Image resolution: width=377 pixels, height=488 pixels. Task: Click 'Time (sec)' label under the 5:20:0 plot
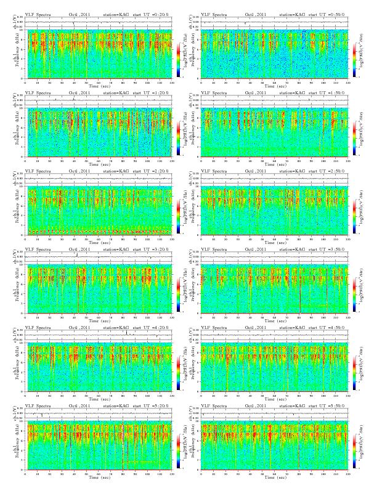[x=99, y=477]
